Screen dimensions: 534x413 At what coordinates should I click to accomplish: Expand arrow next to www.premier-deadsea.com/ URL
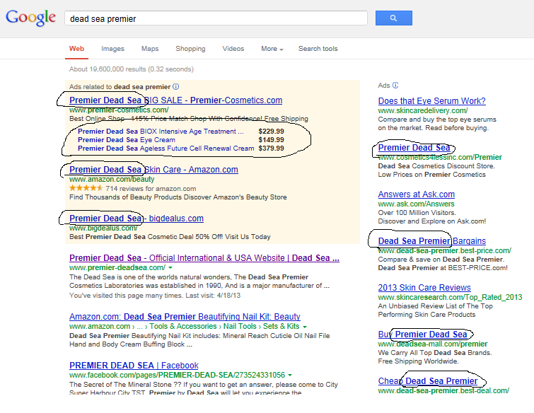(x=170, y=267)
